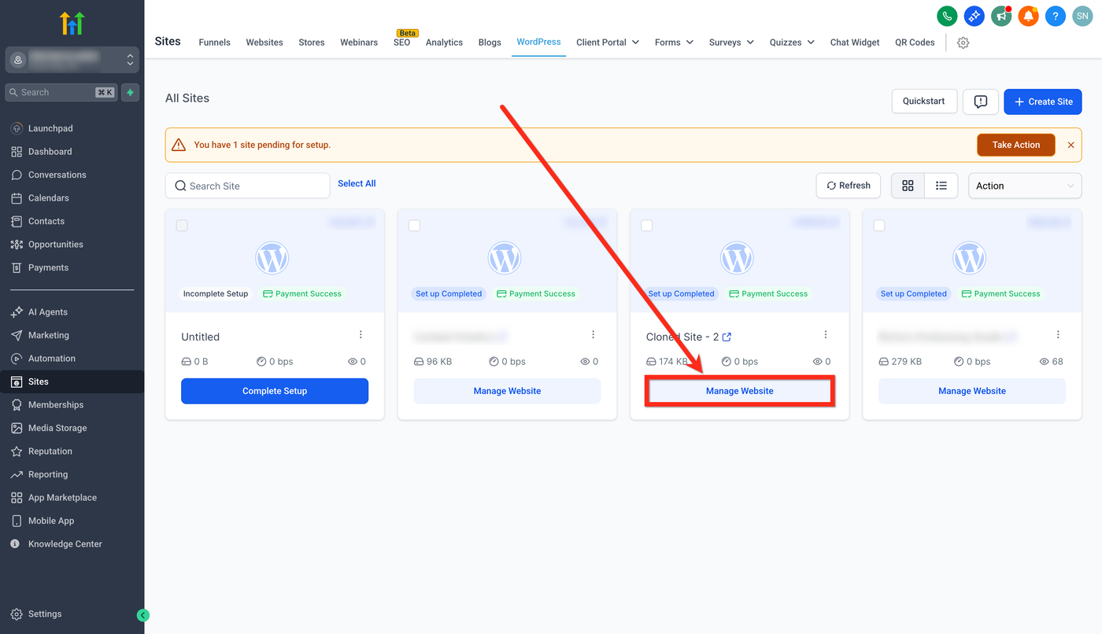Screen dimensions: 1102x634
Task: Click the sidebar Search field
Action: 61,92
